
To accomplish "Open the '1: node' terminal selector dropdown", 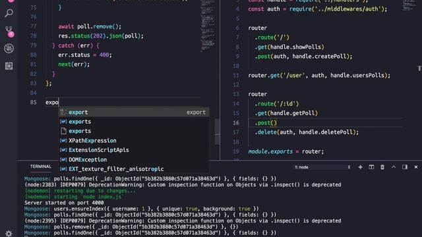I will pos(322,167).
